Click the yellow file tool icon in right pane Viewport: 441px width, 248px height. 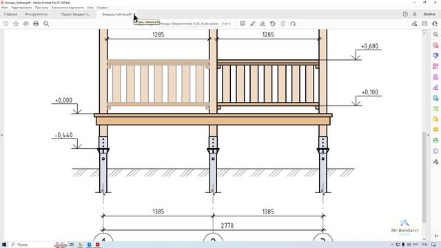tap(435, 119)
